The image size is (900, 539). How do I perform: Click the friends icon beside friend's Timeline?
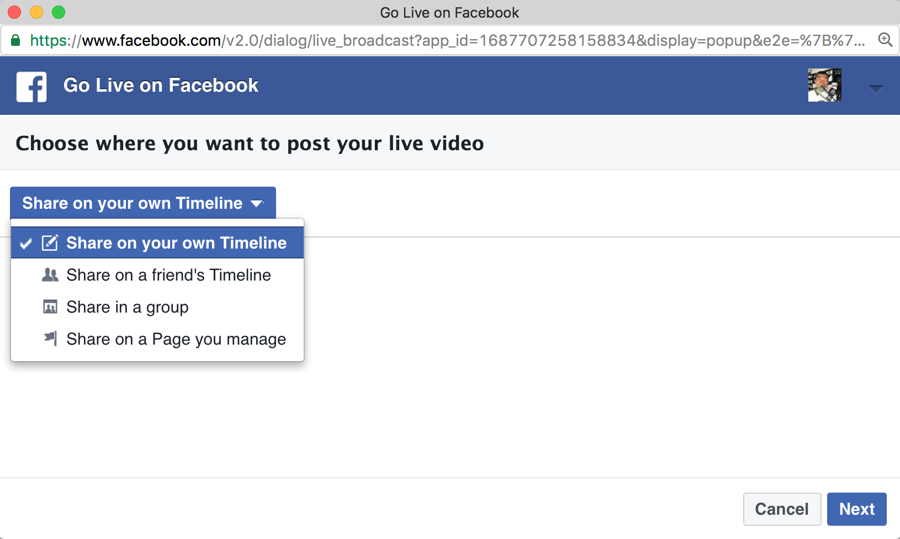tap(50, 275)
